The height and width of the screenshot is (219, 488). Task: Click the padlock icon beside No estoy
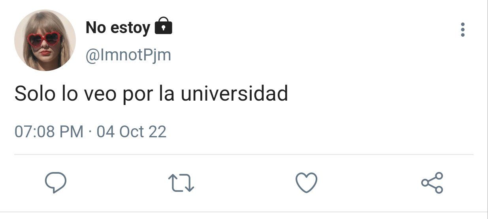pos(163,26)
